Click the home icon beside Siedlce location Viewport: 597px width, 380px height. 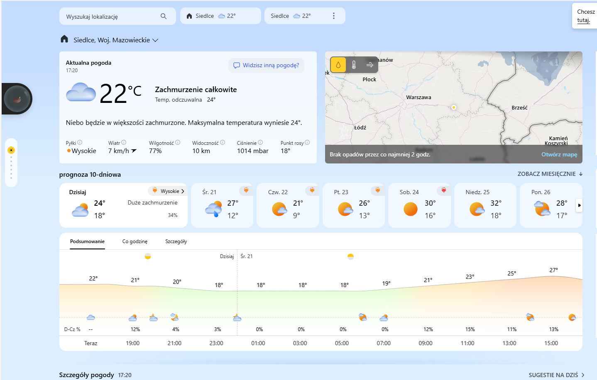click(x=64, y=39)
